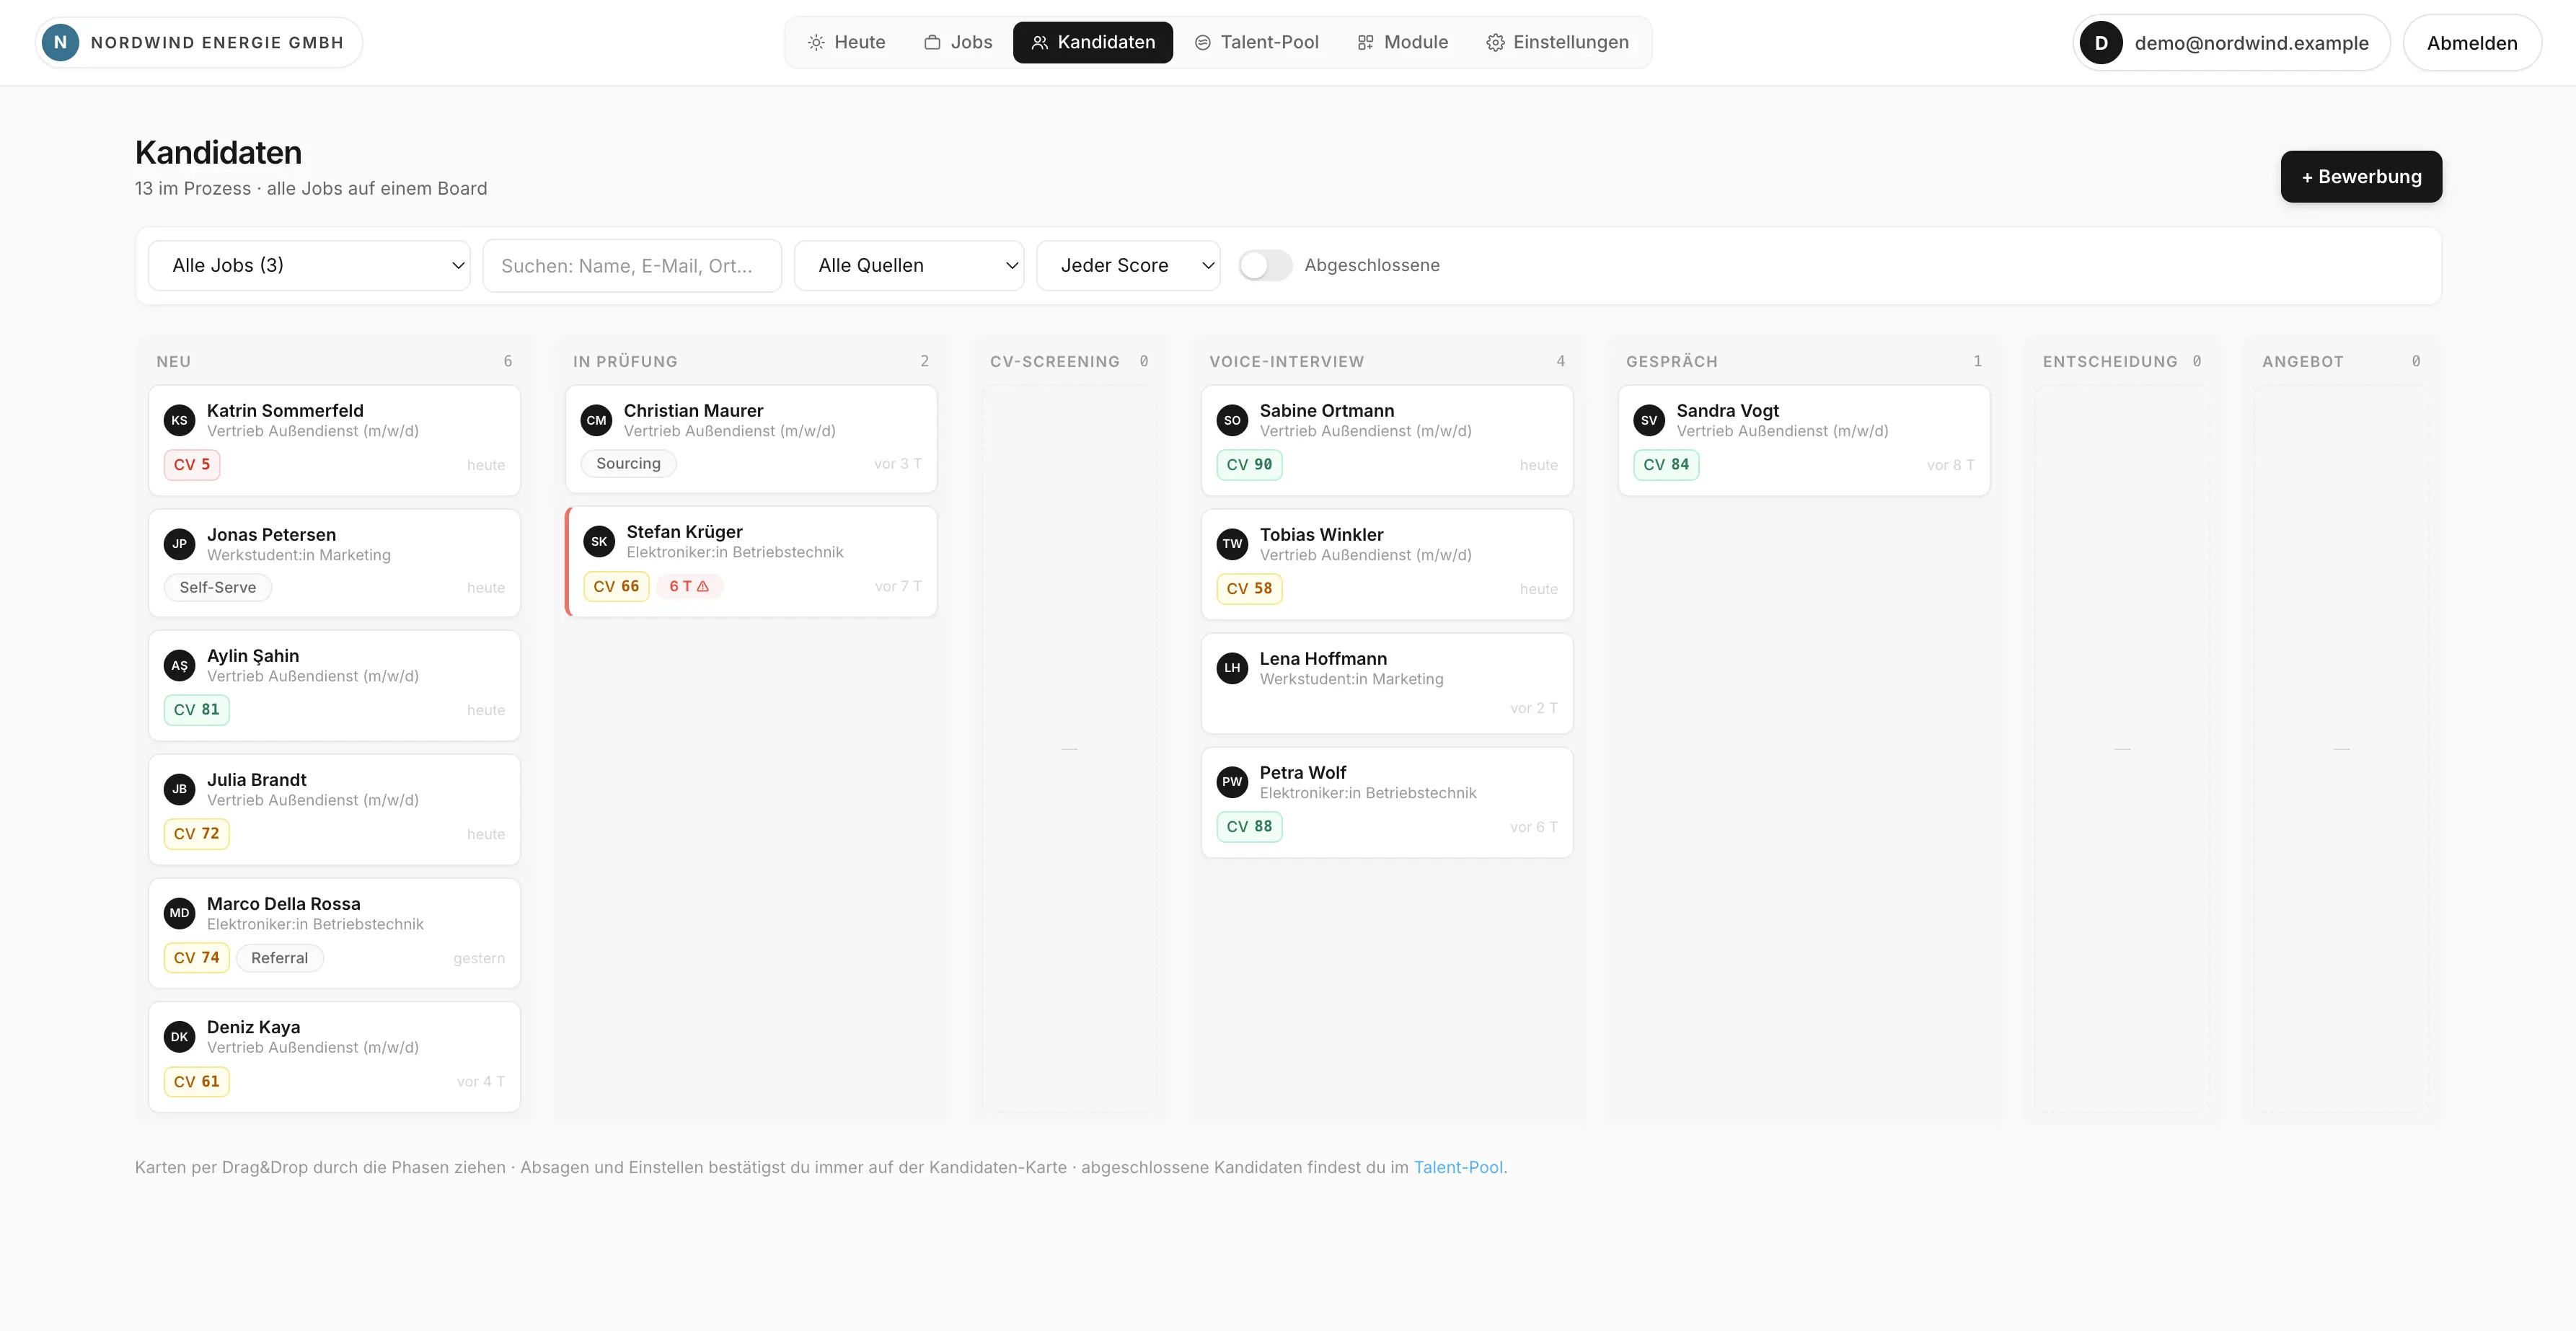Click the CV-SCREENING column header
Viewport: 2576px width, 1331px height.
pyautogui.click(x=1054, y=361)
